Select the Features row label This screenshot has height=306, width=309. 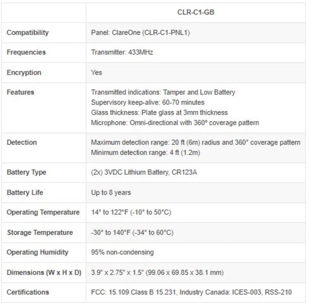(20, 92)
